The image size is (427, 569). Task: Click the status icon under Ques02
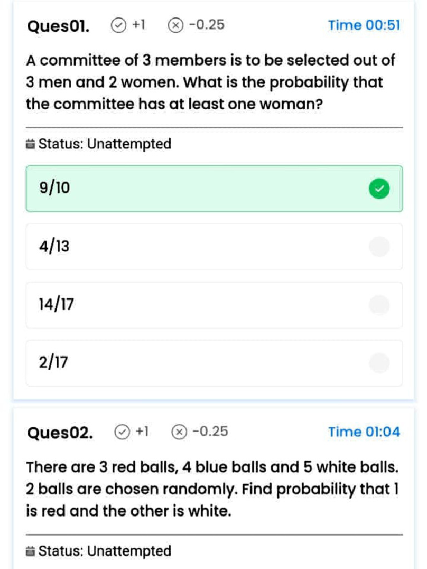coord(30,551)
